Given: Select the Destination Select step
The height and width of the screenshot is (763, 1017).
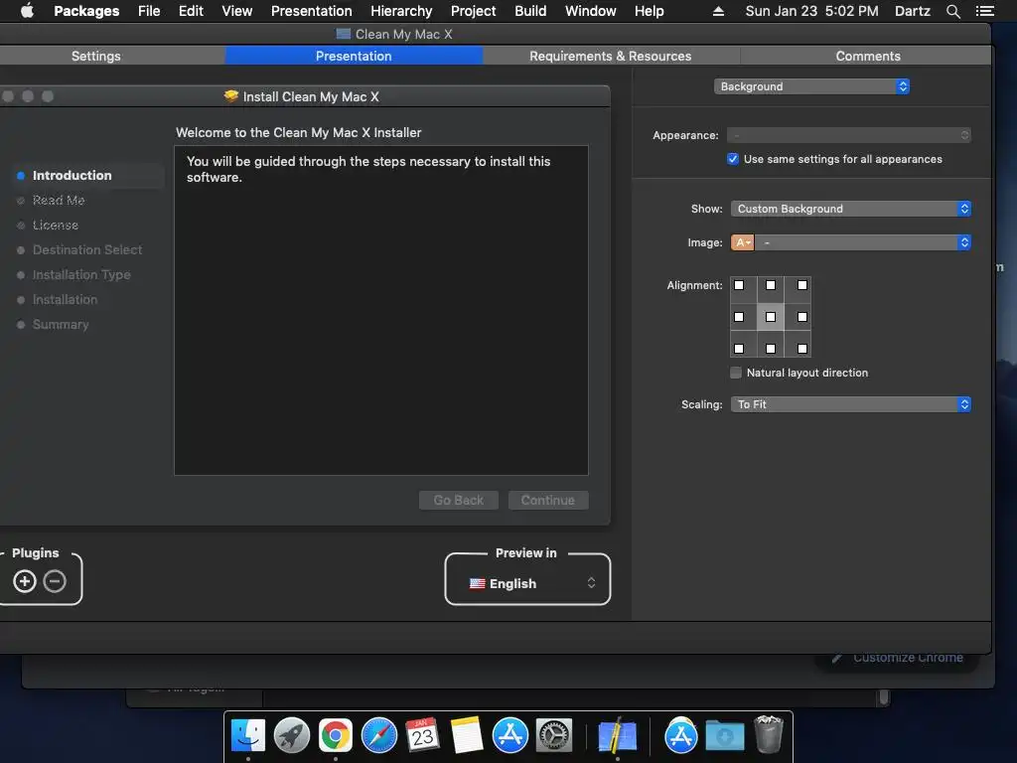Looking at the screenshot, I should coord(87,249).
